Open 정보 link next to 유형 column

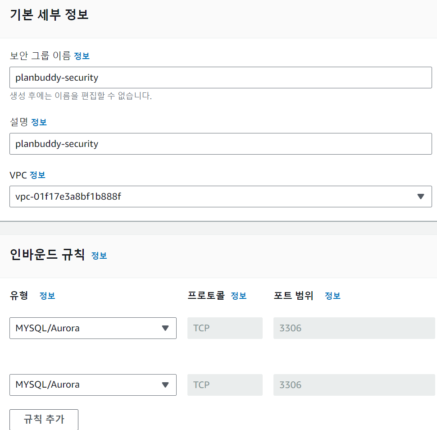click(x=47, y=296)
